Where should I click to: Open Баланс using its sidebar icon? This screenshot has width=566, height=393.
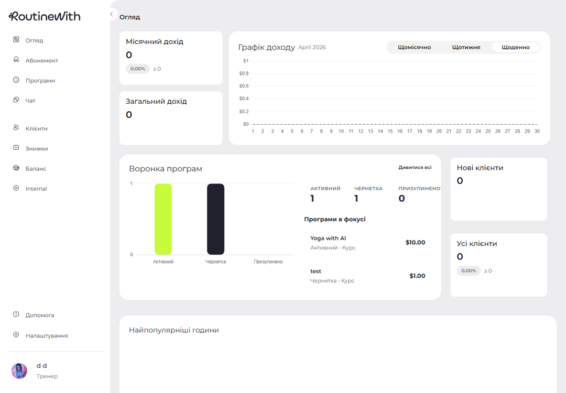click(15, 168)
